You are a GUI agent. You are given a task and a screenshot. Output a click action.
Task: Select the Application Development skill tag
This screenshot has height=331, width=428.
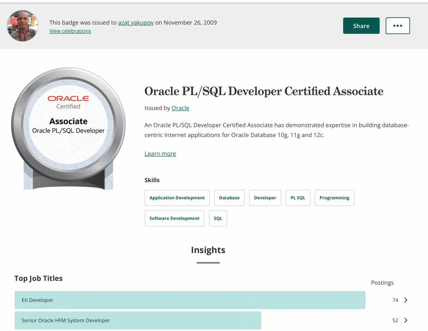(x=177, y=198)
